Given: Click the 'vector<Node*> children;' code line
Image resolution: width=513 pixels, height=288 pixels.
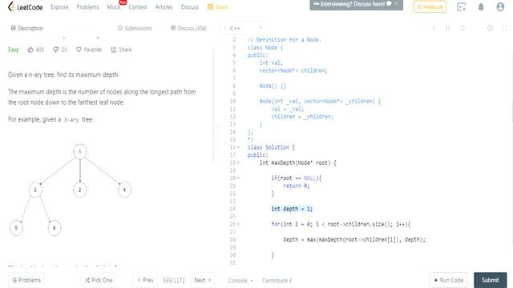Looking at the screenshot, I should [293, 70].
